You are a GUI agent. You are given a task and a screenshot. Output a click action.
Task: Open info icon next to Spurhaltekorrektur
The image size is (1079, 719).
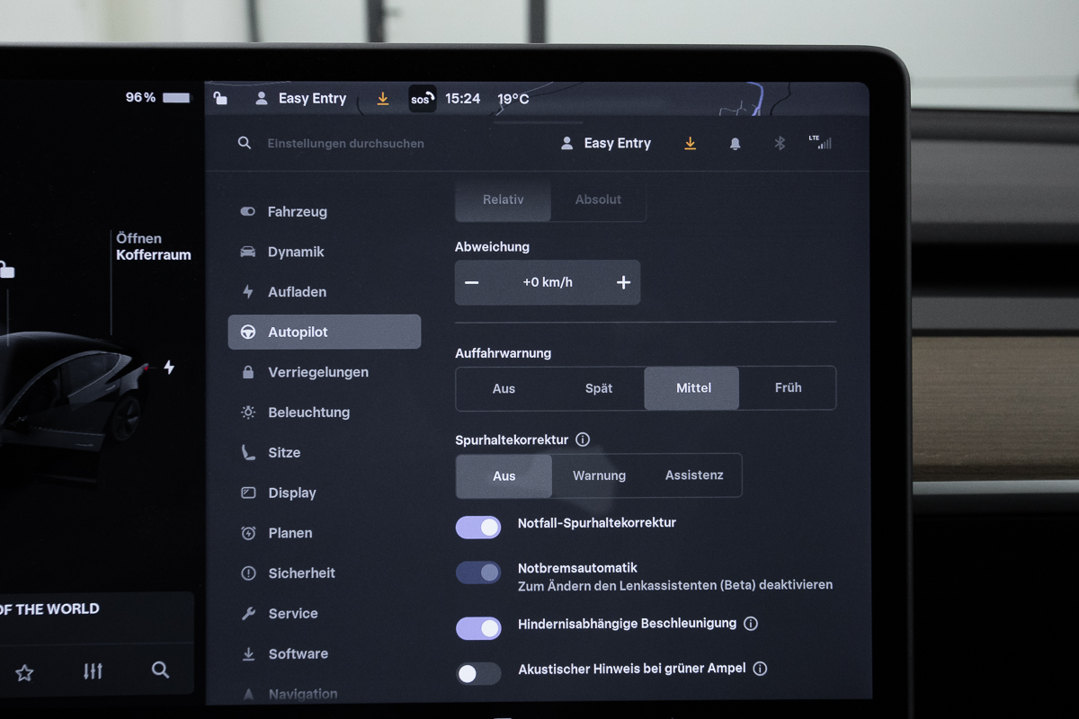pos(583,439)
